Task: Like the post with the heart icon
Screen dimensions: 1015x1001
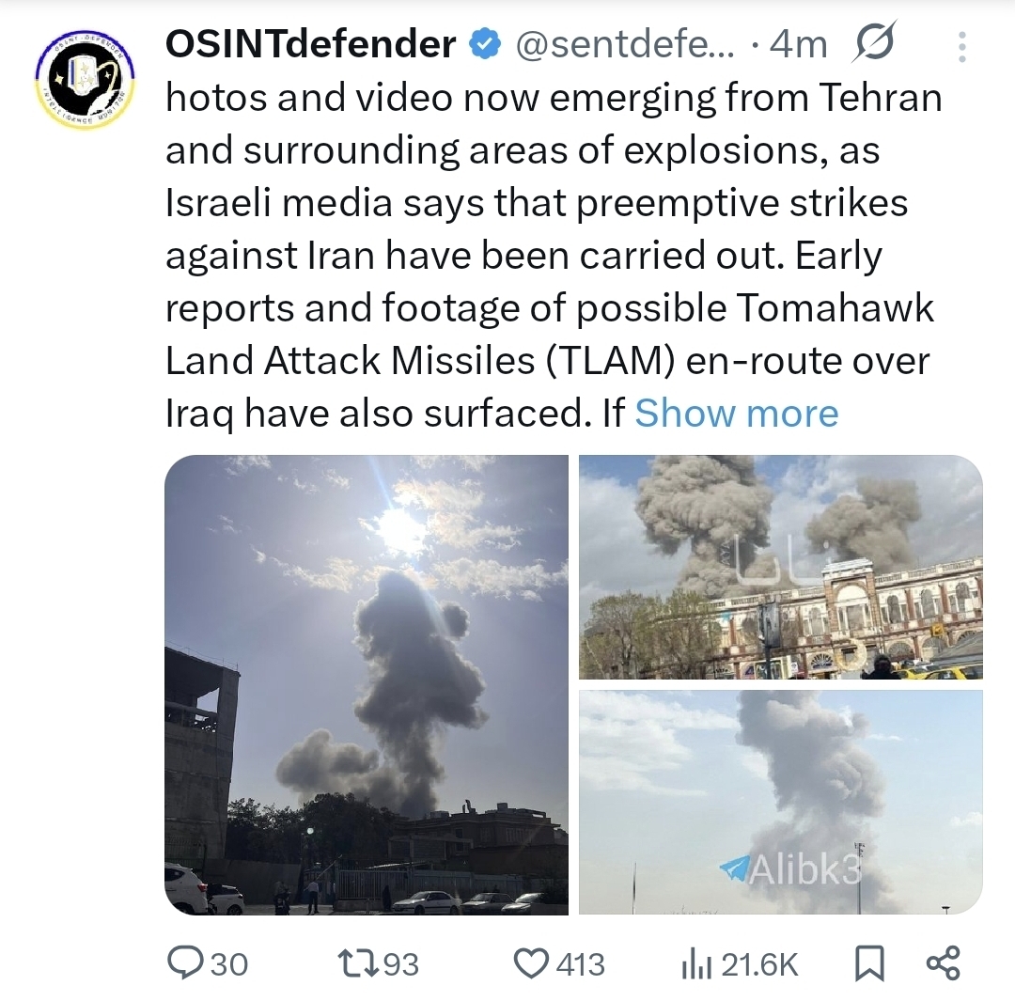Action: tap(533, 963)
